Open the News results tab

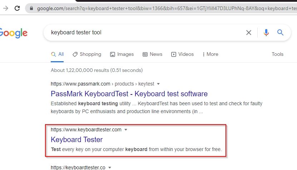[153, 54]
